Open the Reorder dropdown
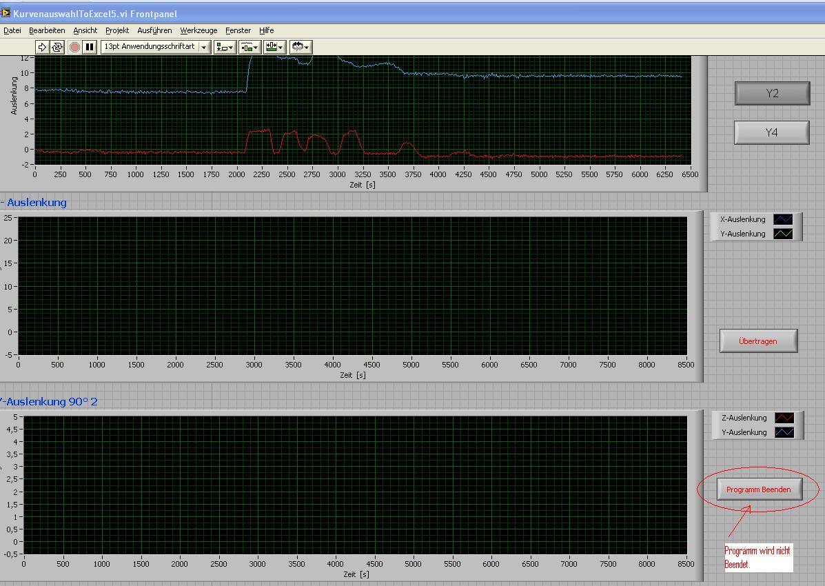 click(x=301, y=47)
